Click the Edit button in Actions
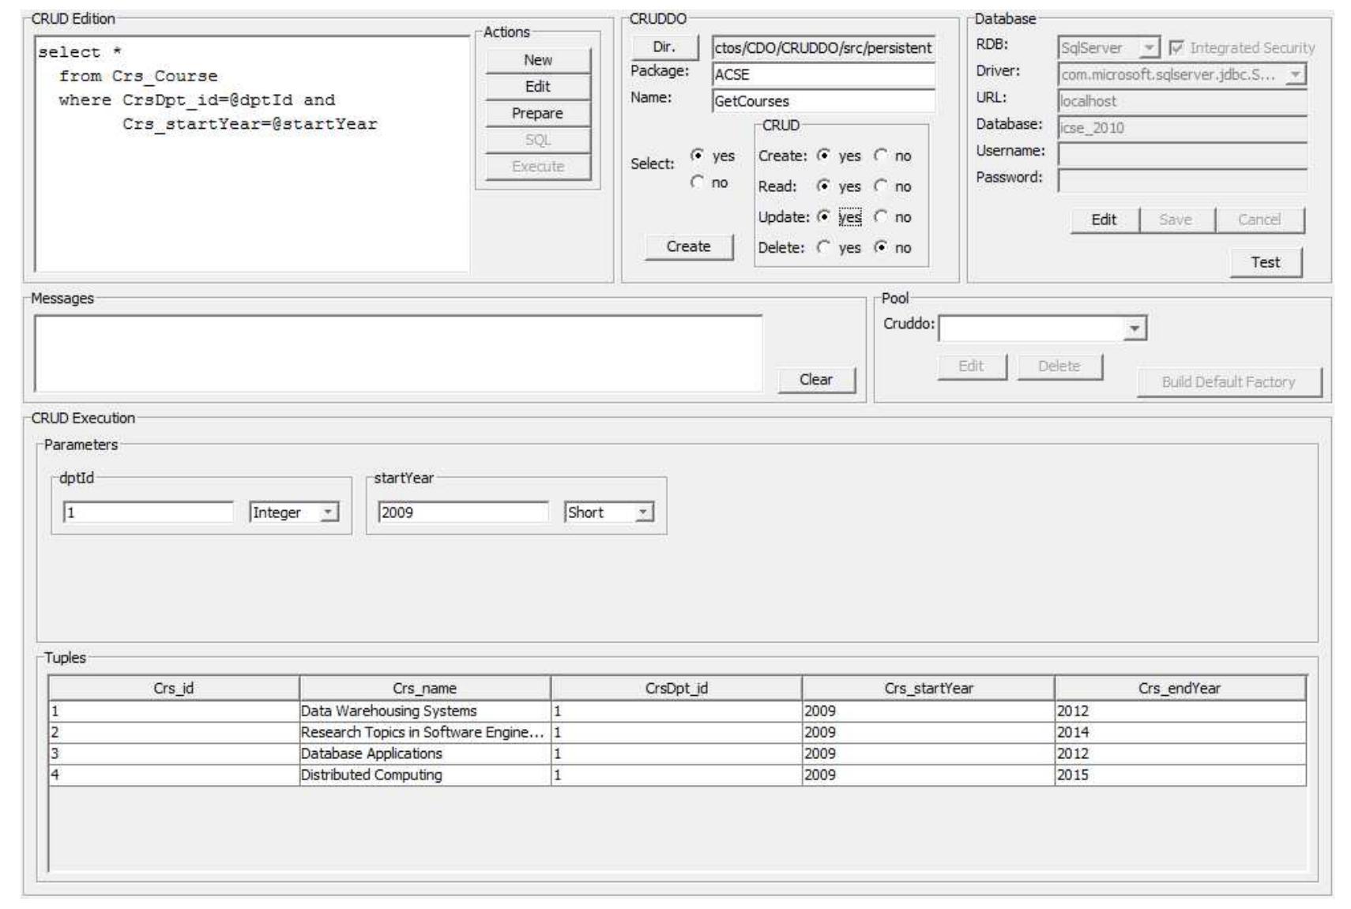This screenshot has width=1351, height=909. coord(538,87)
